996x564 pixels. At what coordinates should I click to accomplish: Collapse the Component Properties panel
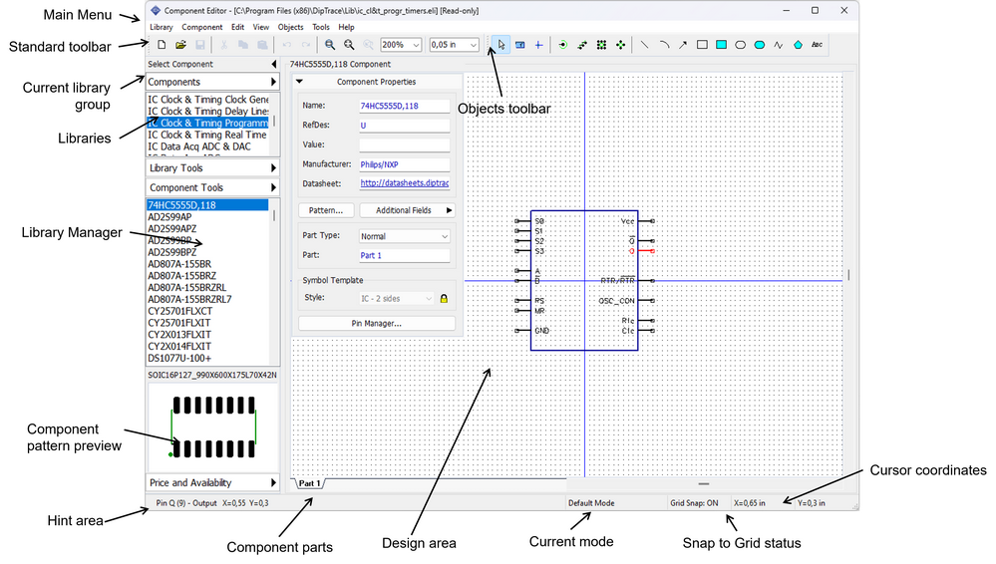299,82
